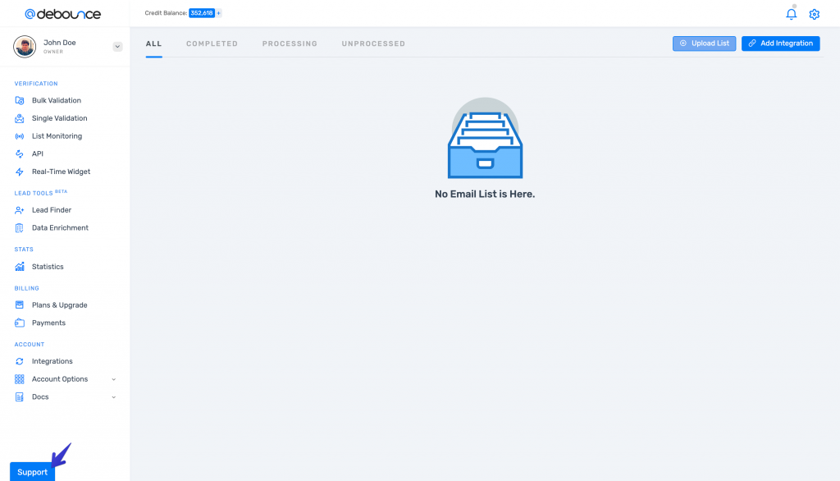Viewport: 840px width, 481px height.
Task: Open Lead Finder using its person icon
Action: [20, 210]
